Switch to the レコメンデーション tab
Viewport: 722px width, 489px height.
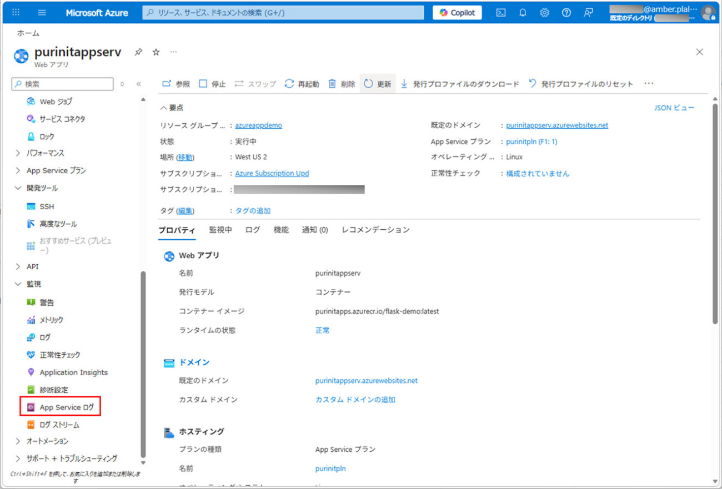click(x=375, y=230)
